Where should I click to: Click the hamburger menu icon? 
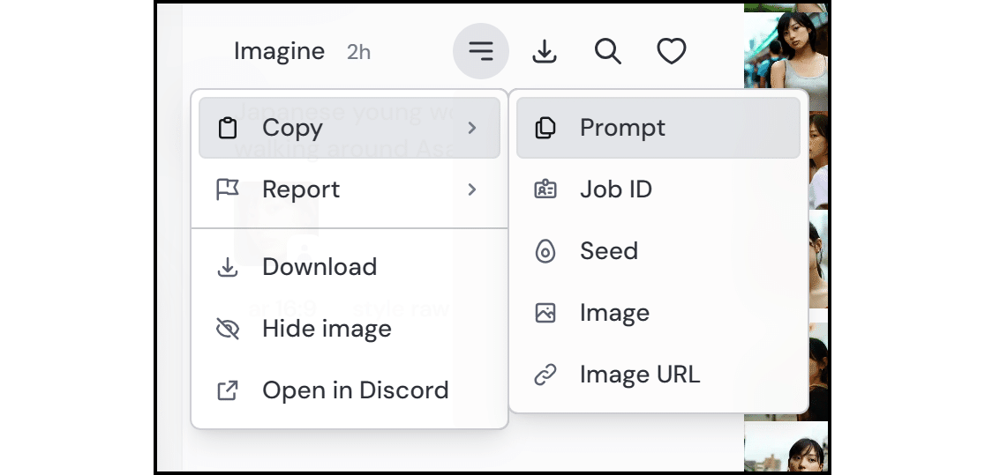(x=480, y=52)
